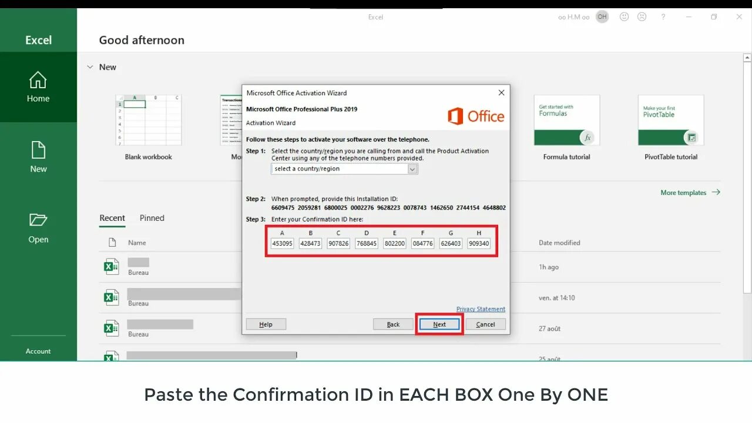
Task: Click the Open folder icon in sidebar
Action: coord(38,220)
